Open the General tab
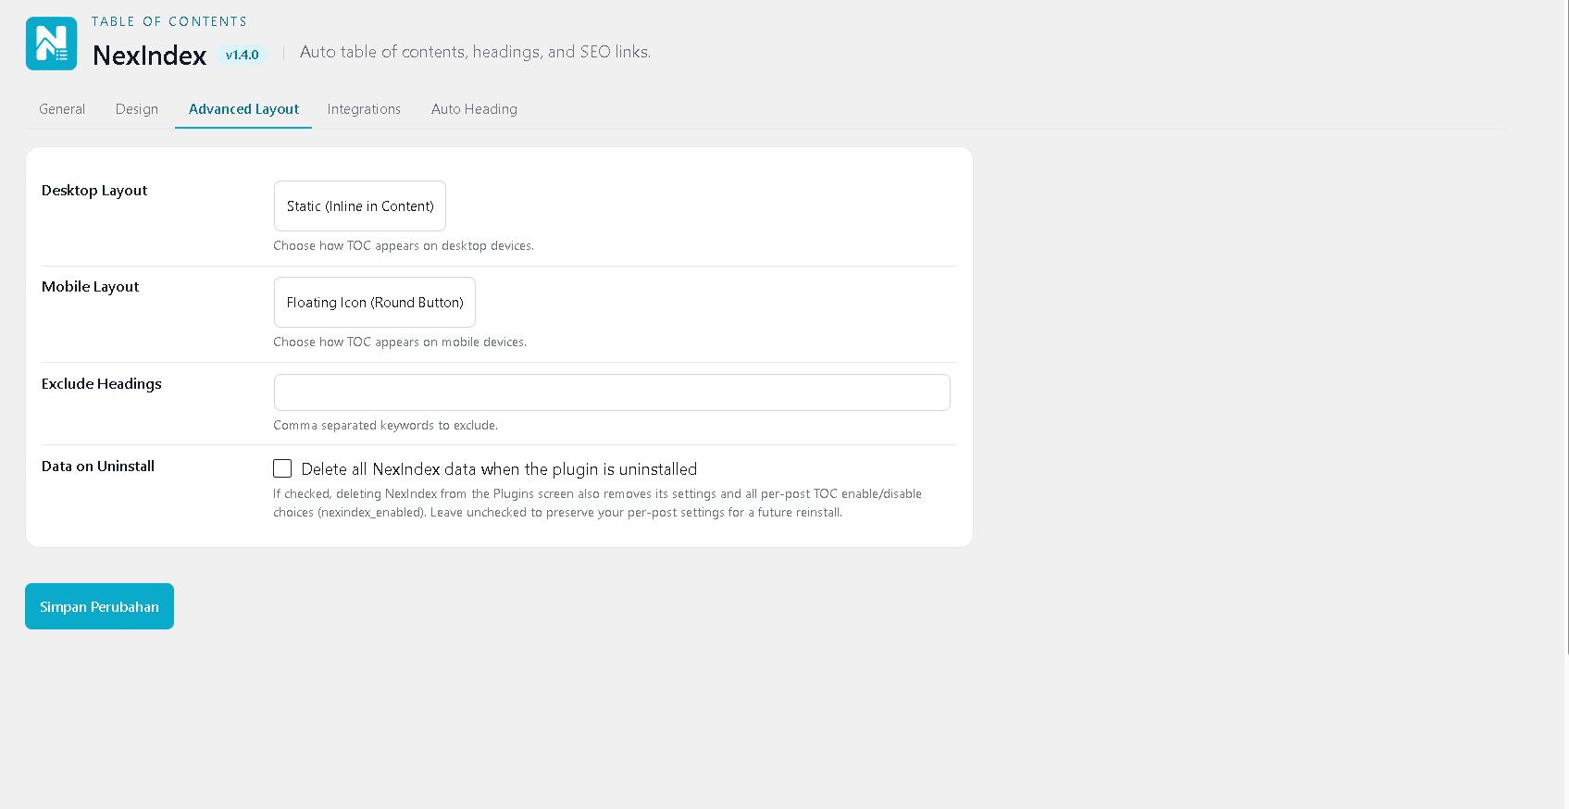 (62, 109)
